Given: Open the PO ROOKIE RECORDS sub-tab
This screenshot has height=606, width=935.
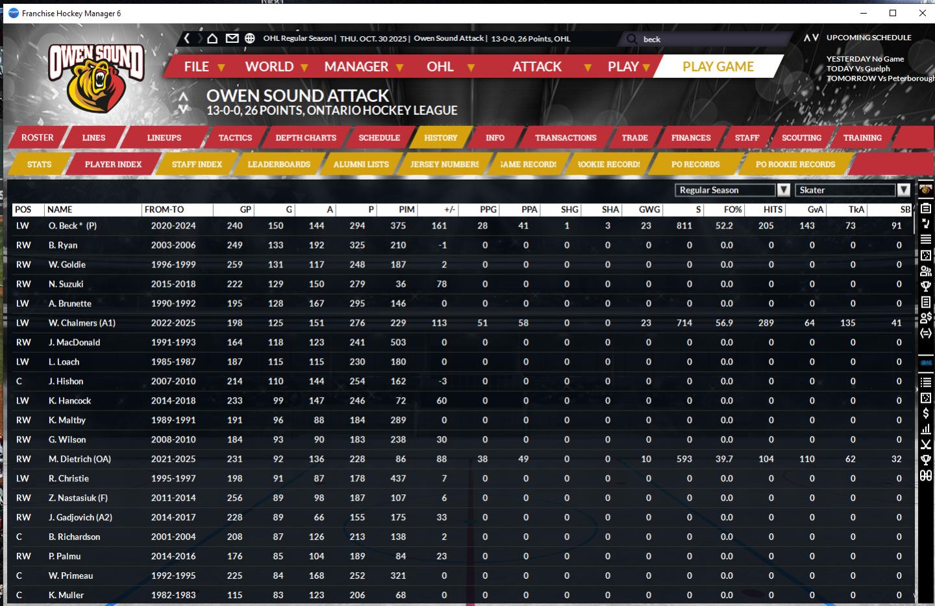Looking at the screenshot, I should [x=795, y=164].
